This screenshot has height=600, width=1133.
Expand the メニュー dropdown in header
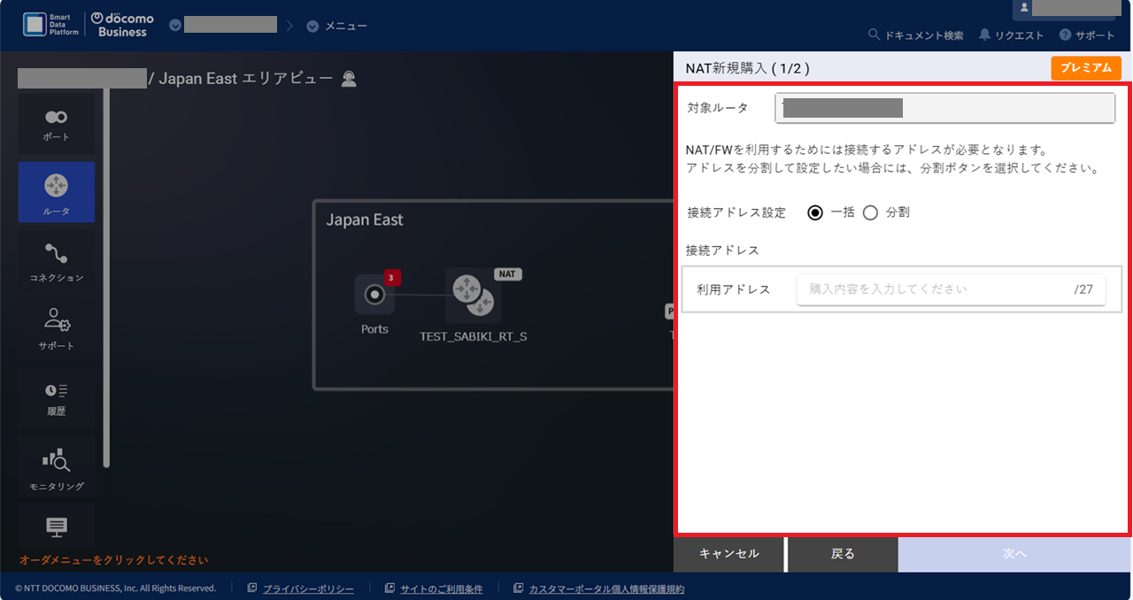click(x=336, y=26)
